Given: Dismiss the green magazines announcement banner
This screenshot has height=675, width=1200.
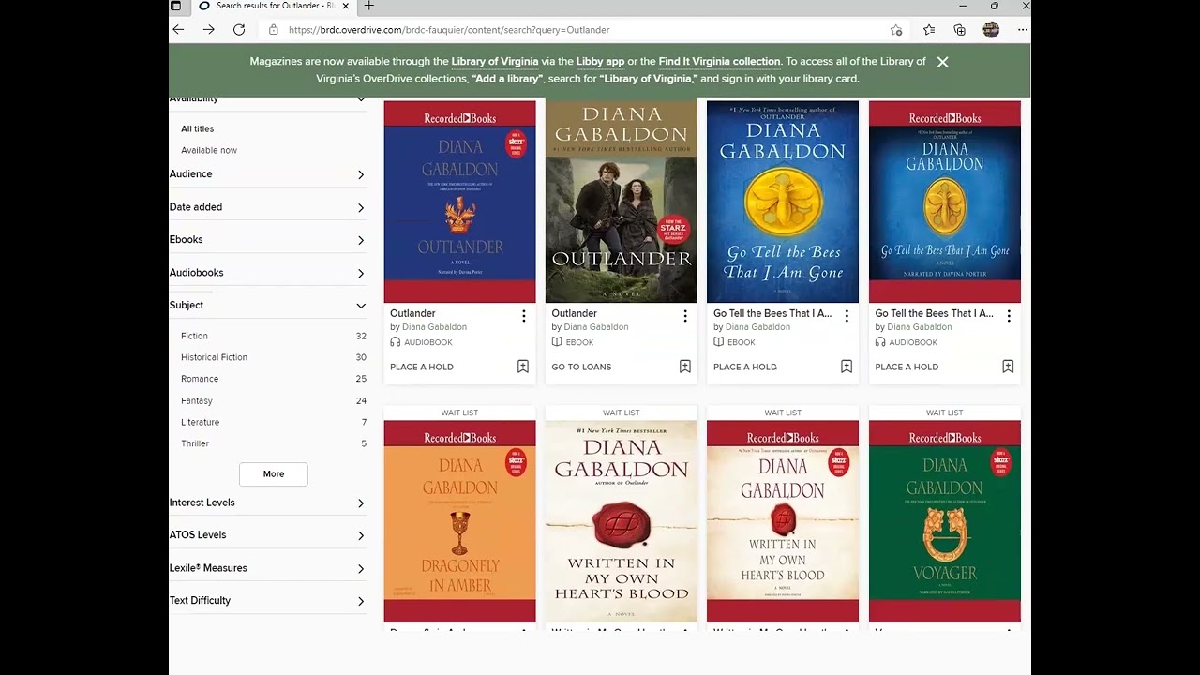Looking at the screenshot, I should pos(942,62).
